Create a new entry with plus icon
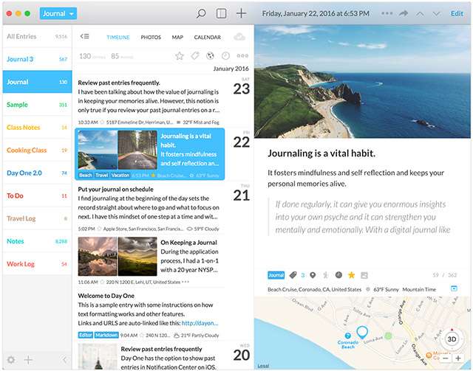 241,13
